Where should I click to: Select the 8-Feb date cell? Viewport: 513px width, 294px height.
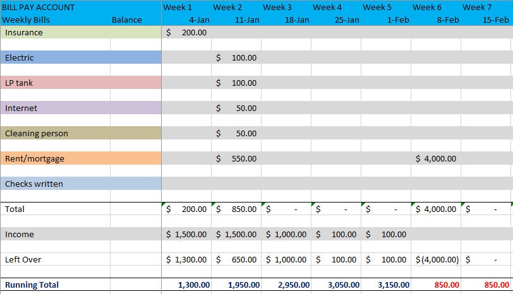448,20
